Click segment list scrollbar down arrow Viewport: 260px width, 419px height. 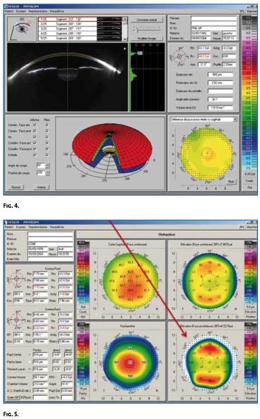(125, 39)
